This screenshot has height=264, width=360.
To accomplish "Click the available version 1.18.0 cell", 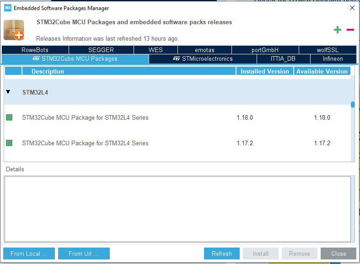I will [322, 117].
